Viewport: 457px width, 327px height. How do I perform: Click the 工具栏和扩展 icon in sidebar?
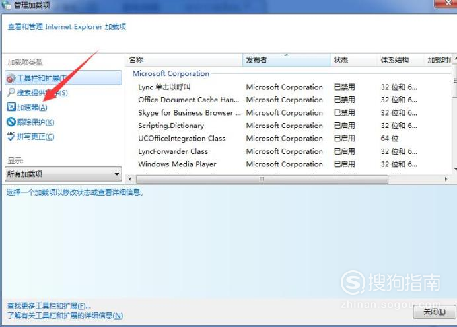(x=11, y=78)
